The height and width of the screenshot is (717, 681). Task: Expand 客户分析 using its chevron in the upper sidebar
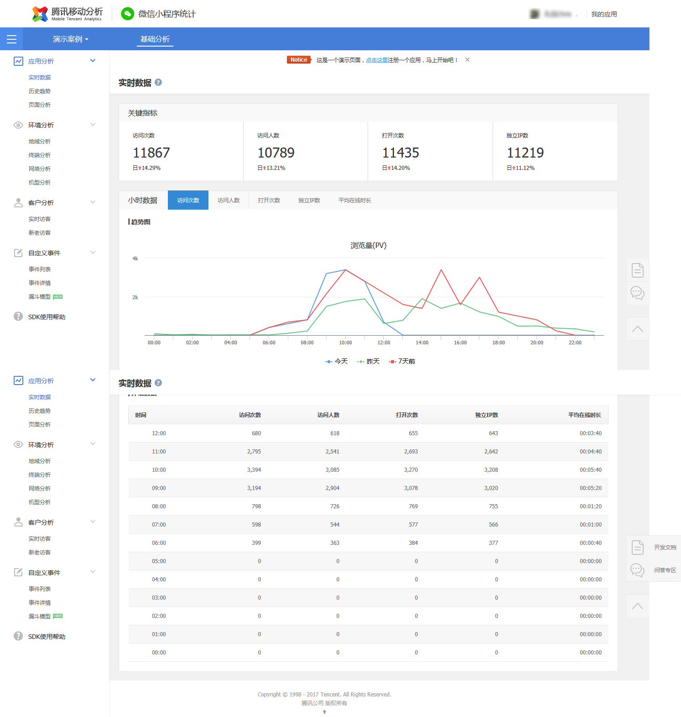pyautogui.click(x=93, y=202)
